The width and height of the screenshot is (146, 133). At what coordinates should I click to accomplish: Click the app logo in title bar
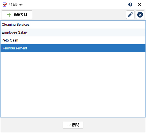5,5
